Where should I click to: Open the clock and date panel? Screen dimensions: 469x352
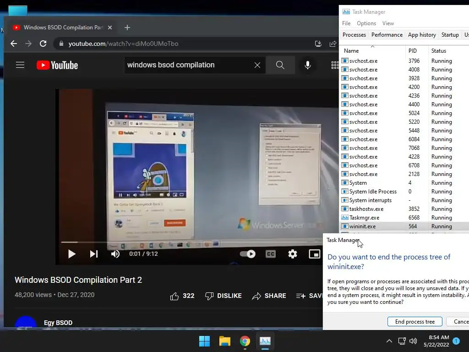tap(436, 341)
